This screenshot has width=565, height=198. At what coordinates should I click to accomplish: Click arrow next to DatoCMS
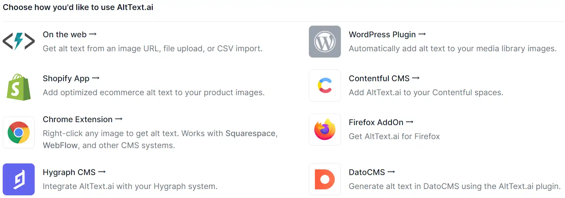(391, 172)
